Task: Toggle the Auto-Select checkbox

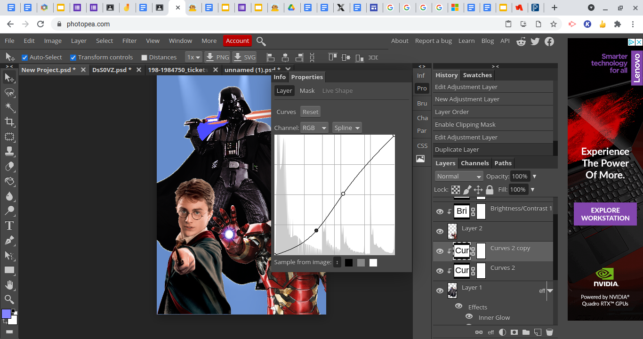Action: pyautogui.click(x=25, y=57)
